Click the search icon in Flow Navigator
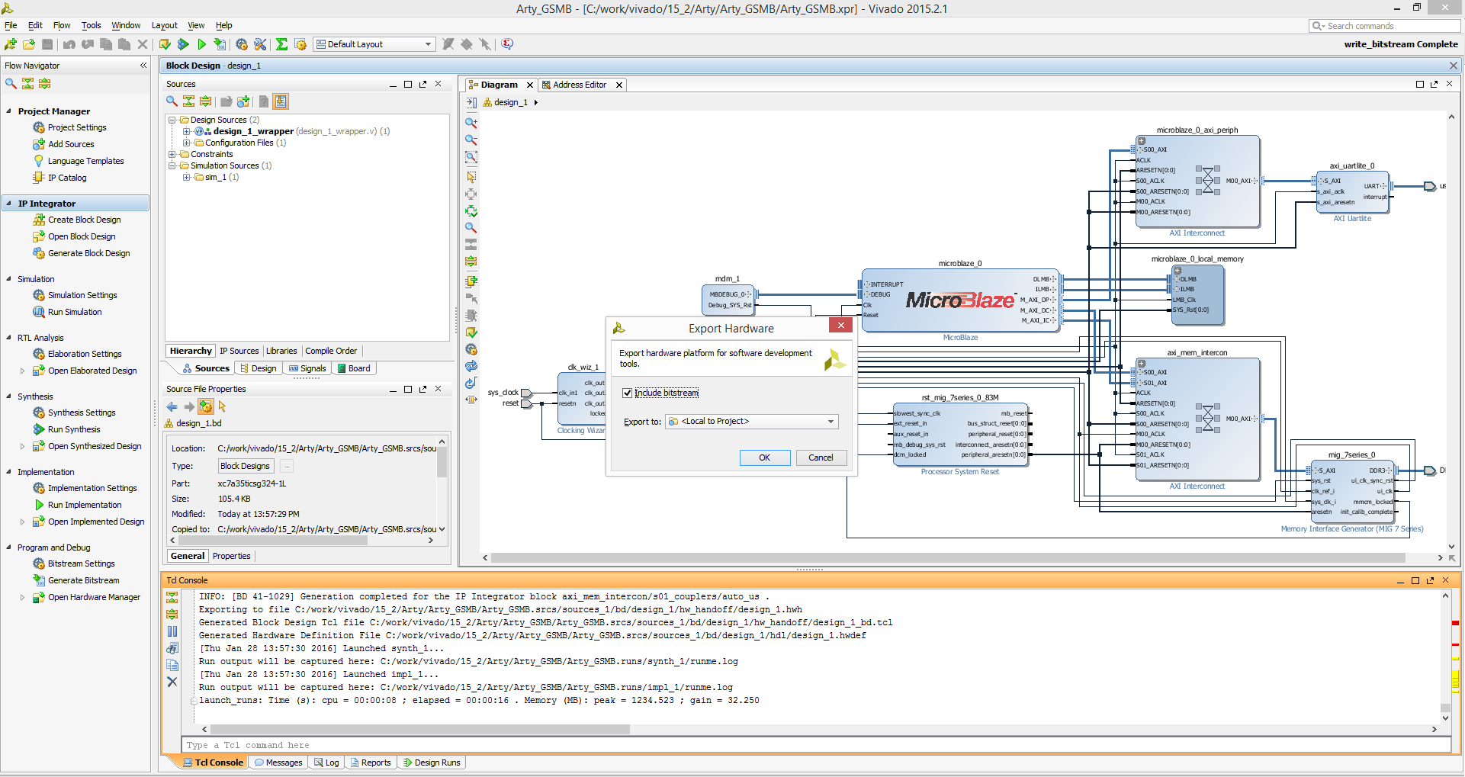Screen dimensions: 1465x777 coord(11,84)
